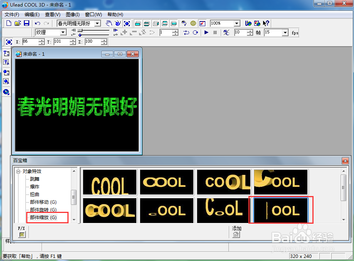The width and height of the screenshot is (354, 261).
Task: Select 部件缩放 (G) in the effects tree
Action: [44, 217]
